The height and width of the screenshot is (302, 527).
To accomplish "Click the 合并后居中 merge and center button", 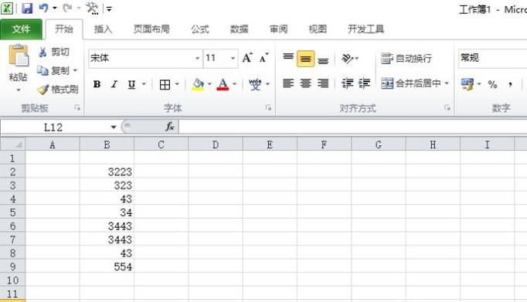I will [411, 83].
